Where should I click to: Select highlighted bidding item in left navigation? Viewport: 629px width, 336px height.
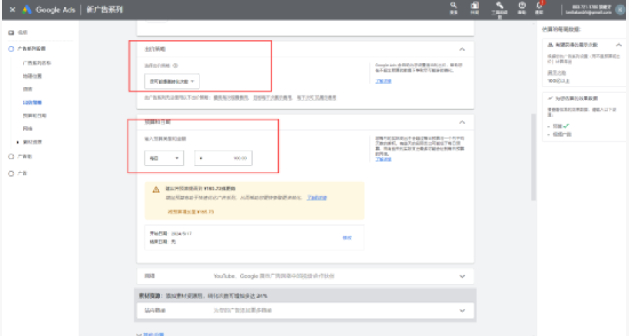pos(32,103)
